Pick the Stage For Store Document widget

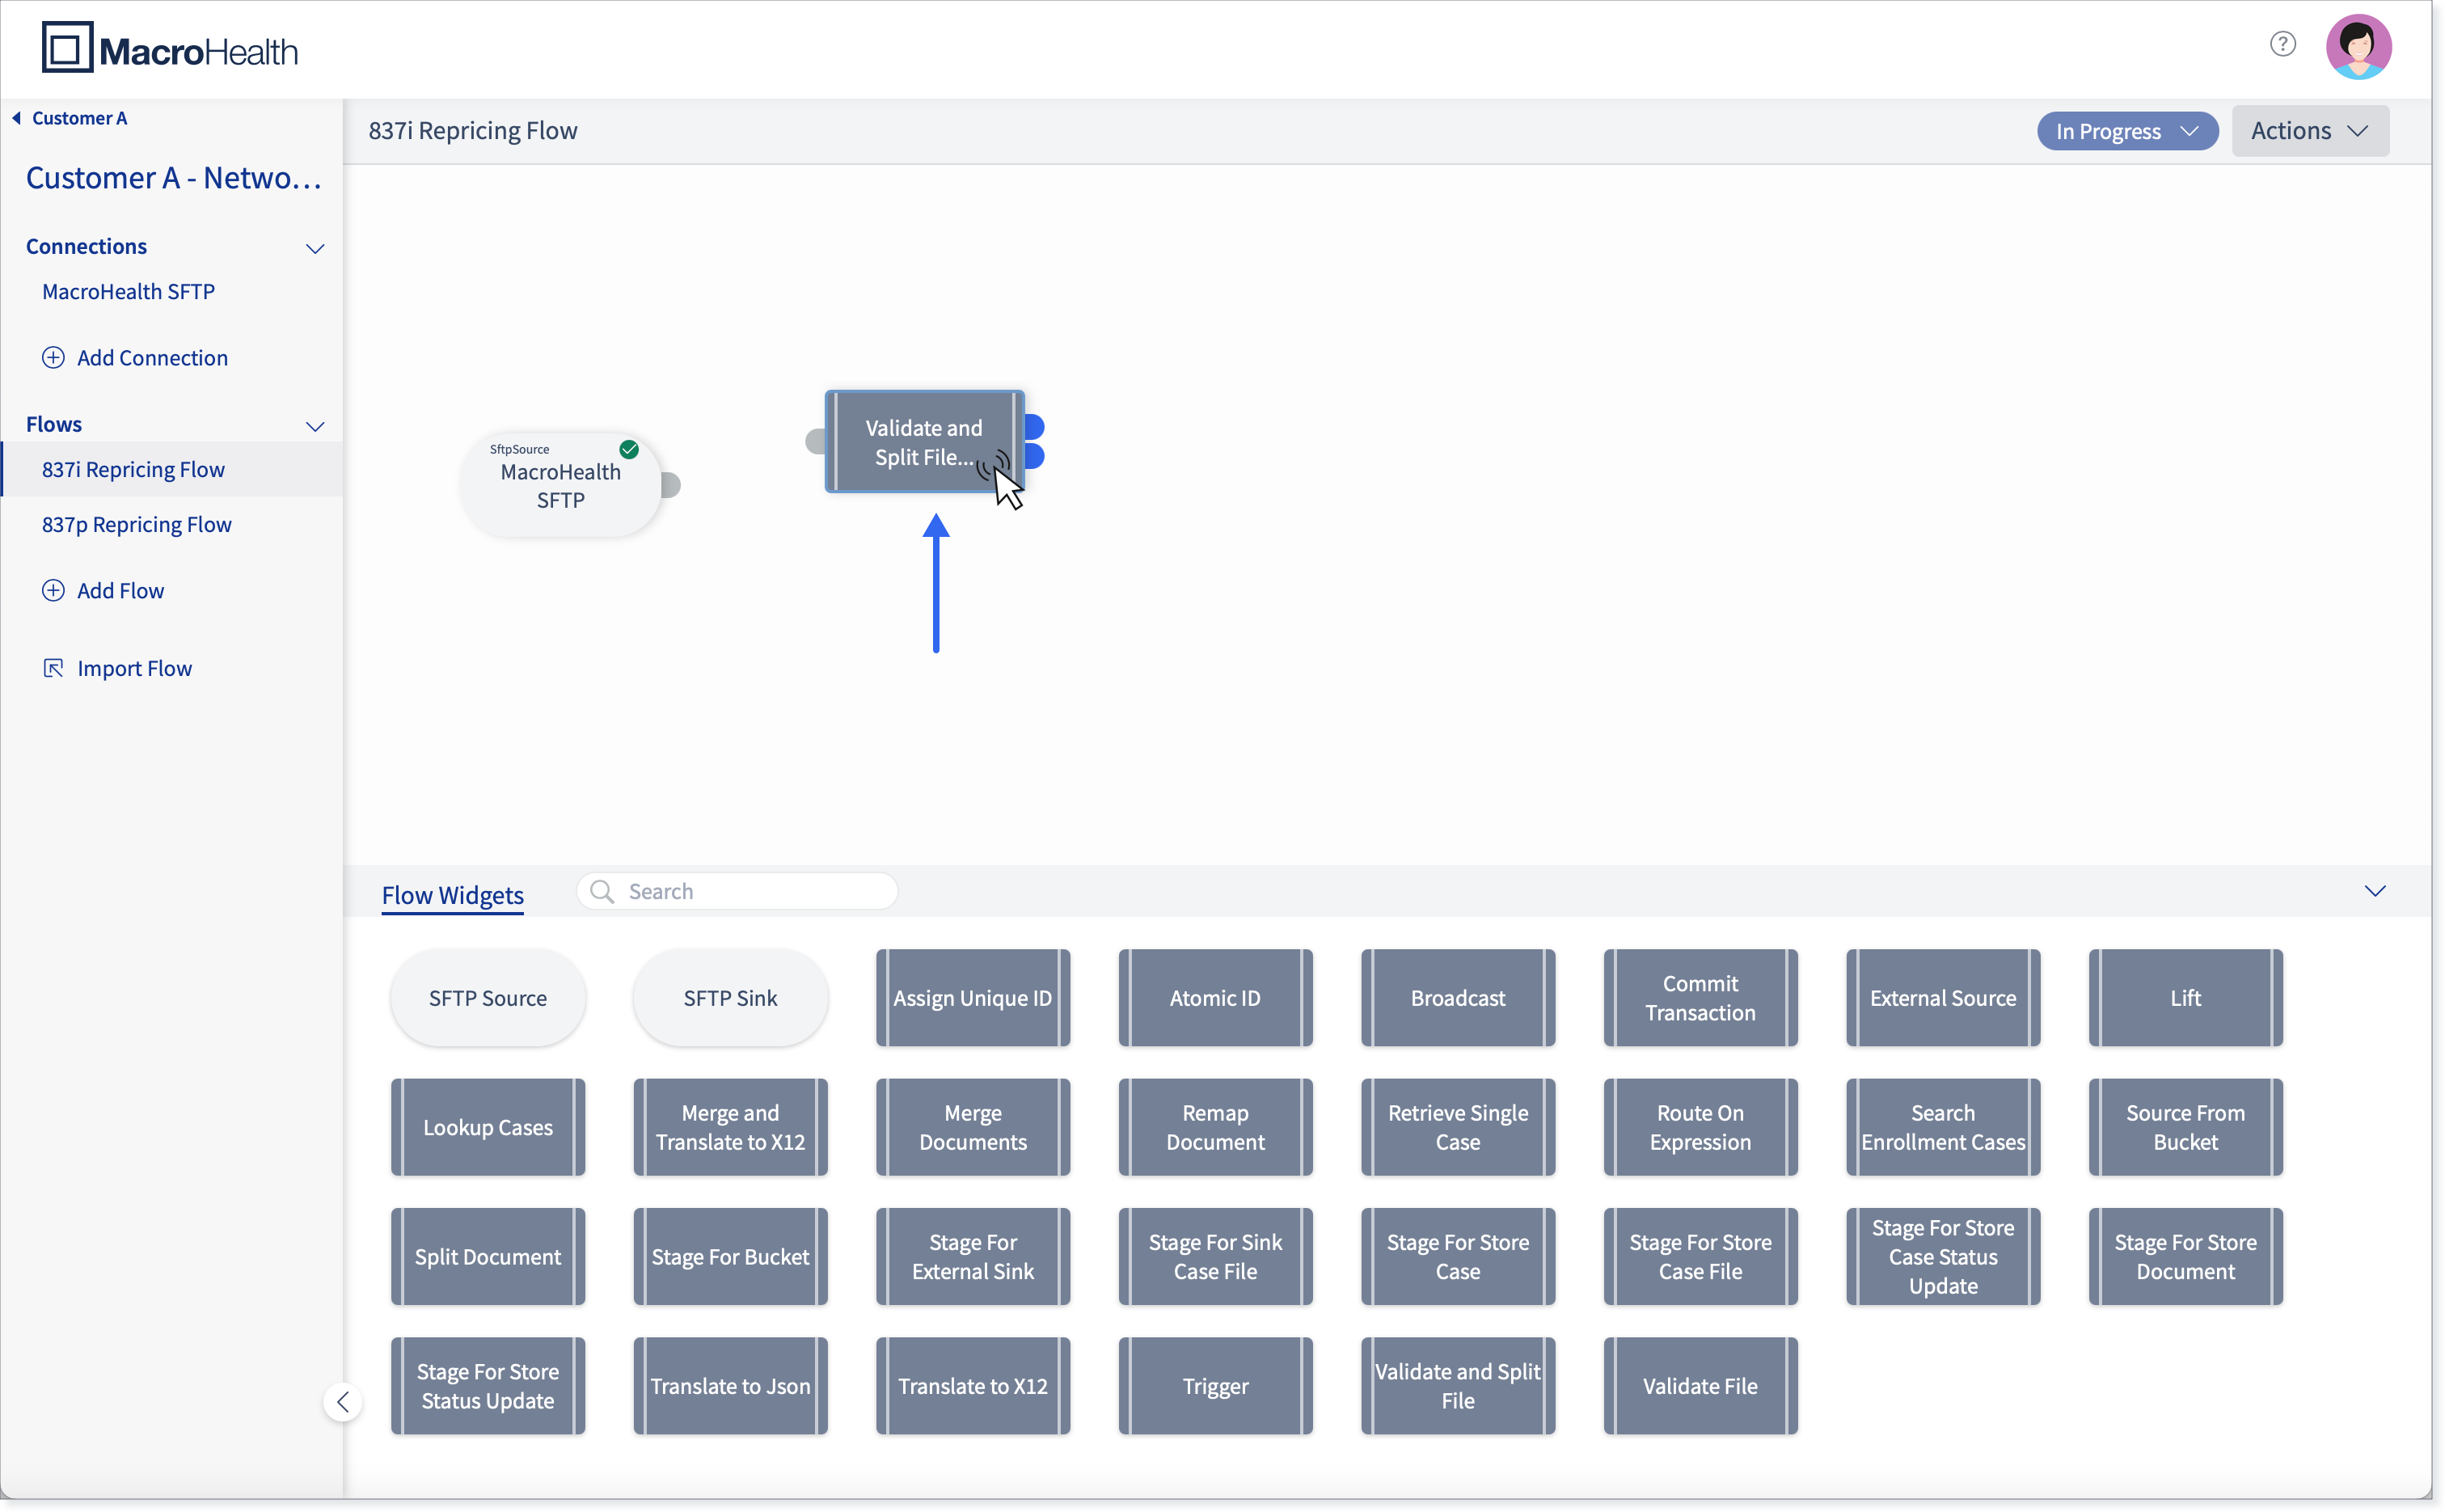pos(2185,1256)
